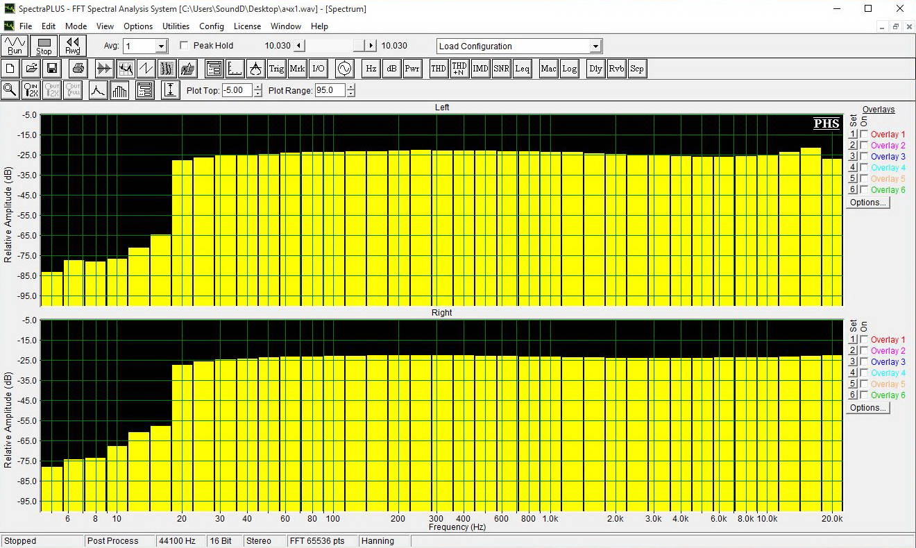
Task: Expand the Load Configuration dropdown
Action: point(595,46)
